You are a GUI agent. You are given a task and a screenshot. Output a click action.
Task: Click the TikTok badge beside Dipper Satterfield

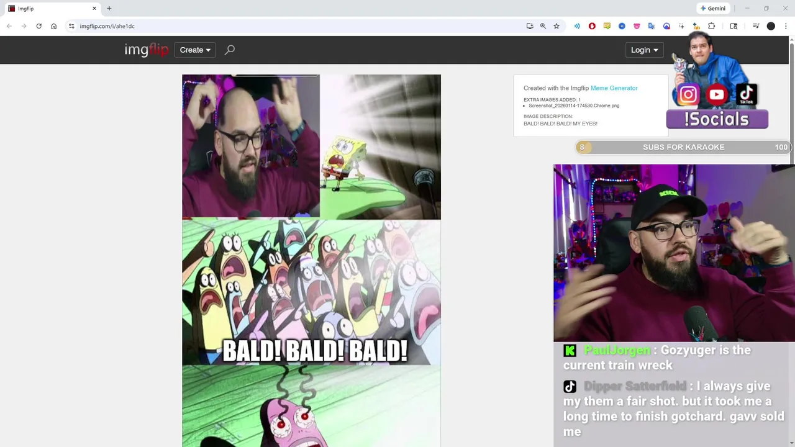(570, 387)
